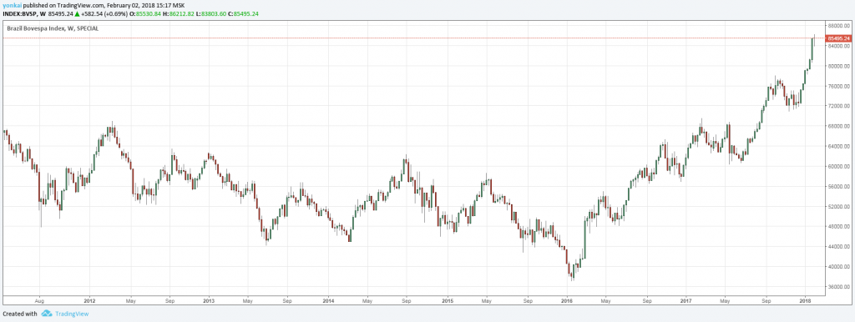
Task: Click the 2015 time axis label
Action: (448, 300)
